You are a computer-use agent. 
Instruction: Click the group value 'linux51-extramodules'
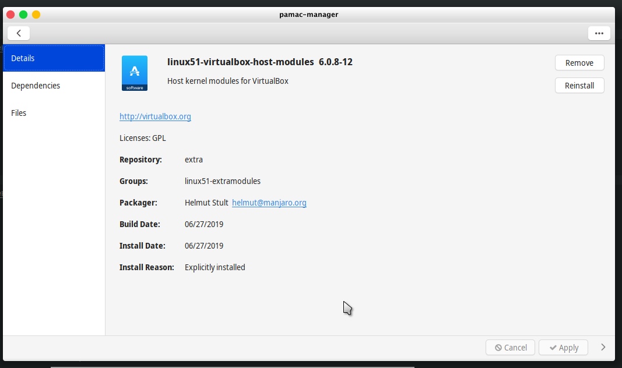[x=223, y=181]
